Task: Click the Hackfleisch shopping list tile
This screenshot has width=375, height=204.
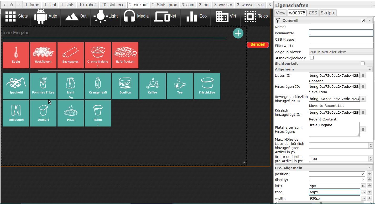Action: 43,55
